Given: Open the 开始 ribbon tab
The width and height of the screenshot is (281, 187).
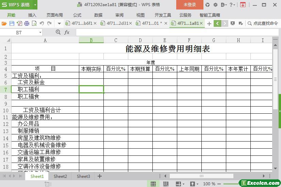Looking at the screenshot, I should click(x=11, y=15).
